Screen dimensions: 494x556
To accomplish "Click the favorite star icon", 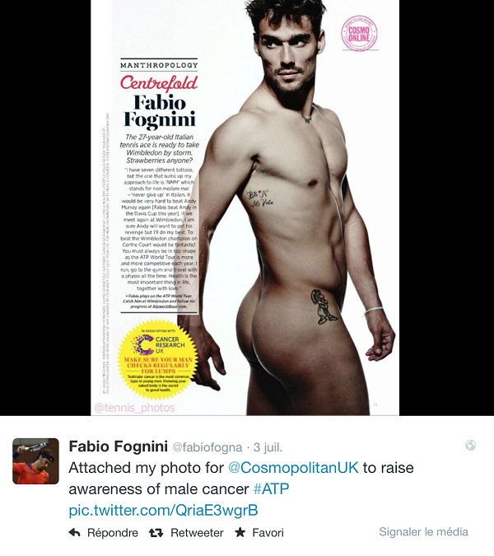I will pyautogui.click(x=240, y=532).
